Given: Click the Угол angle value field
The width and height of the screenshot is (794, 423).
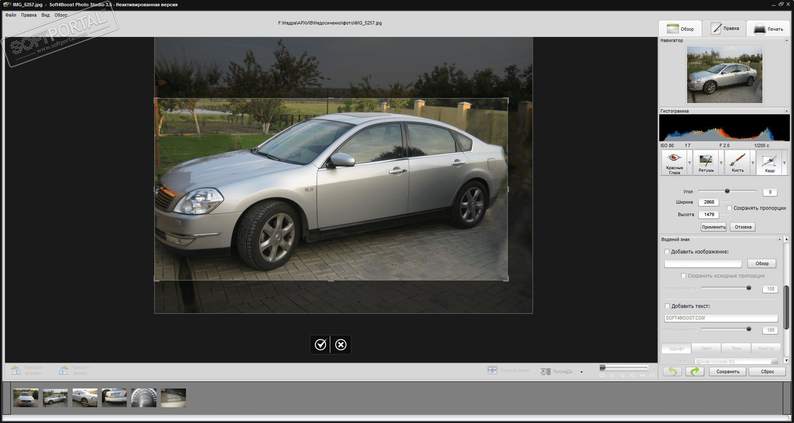Looking at the screenshot, I should click(770, 192).
